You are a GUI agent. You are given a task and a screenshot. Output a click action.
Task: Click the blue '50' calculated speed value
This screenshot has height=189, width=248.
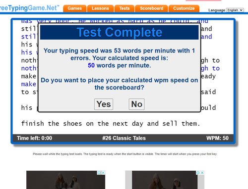[x=91, y=65]
